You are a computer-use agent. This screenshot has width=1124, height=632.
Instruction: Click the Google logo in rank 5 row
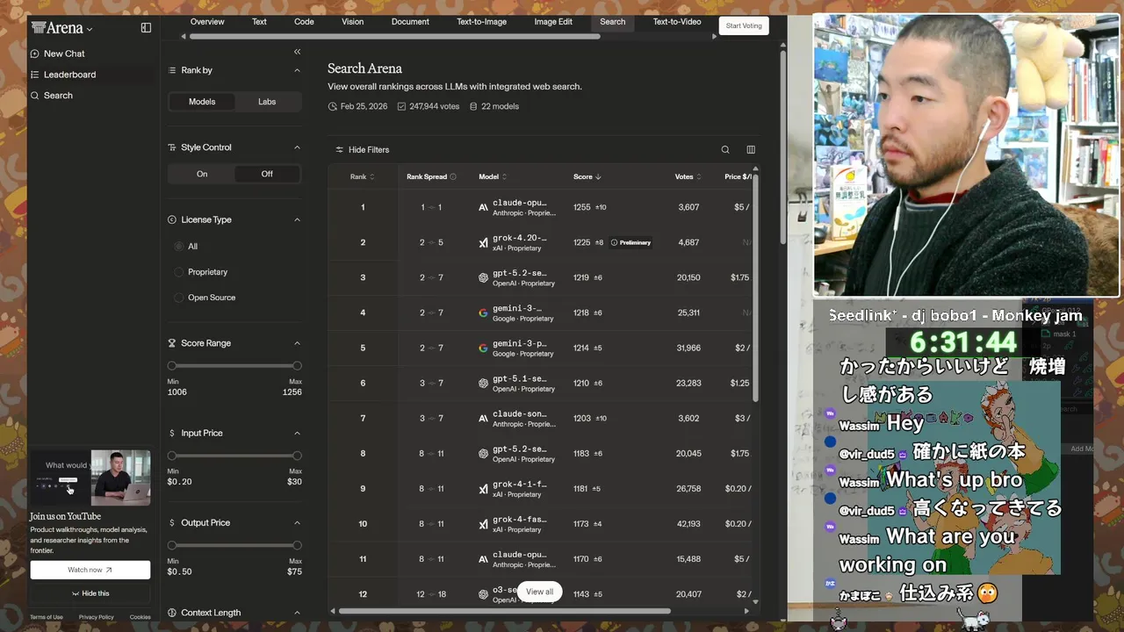pyautogui.click(x=483, y=348)
